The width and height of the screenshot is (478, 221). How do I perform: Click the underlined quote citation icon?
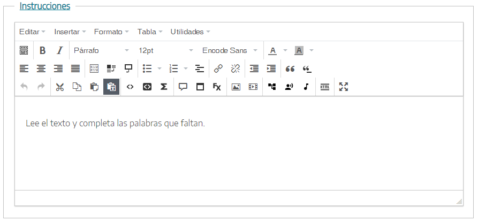coord(307,68)
